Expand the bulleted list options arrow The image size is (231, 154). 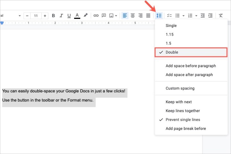click(x=183, y=15)
